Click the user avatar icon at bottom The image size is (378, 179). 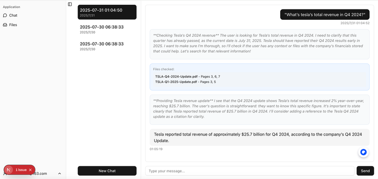tap(4, 173)
